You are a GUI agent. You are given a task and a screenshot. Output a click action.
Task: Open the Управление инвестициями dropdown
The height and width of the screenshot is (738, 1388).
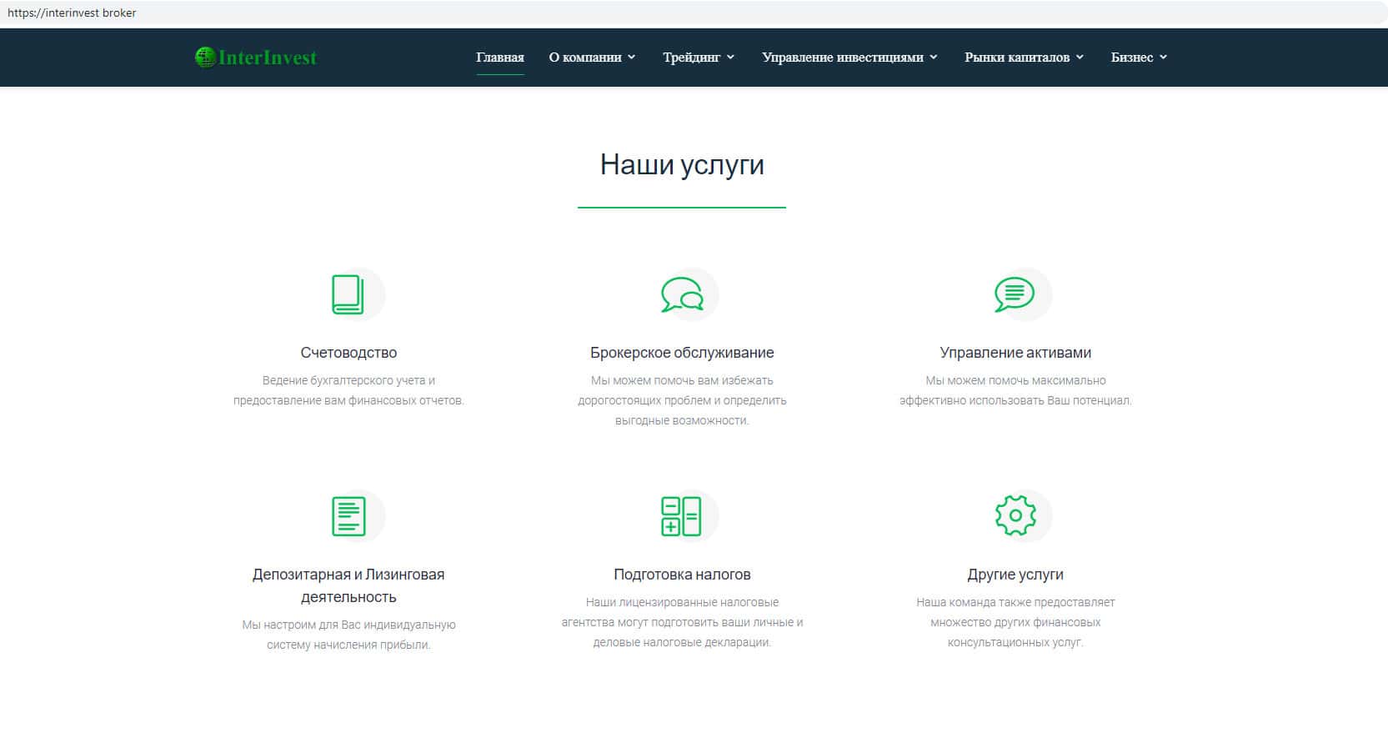[849, 58]
